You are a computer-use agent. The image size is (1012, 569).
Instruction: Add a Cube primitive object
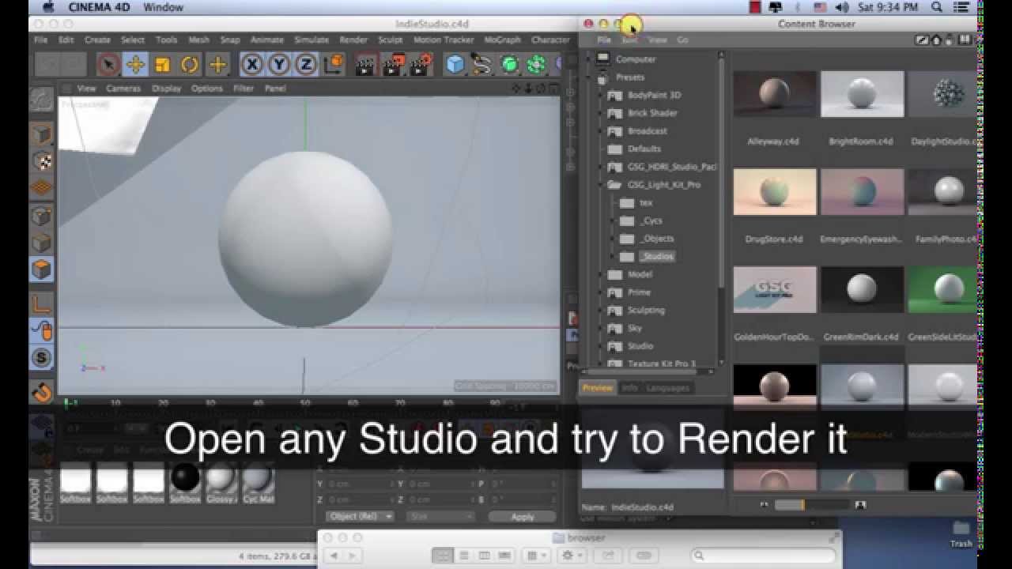pyautogui.click(x=455, y=64)
